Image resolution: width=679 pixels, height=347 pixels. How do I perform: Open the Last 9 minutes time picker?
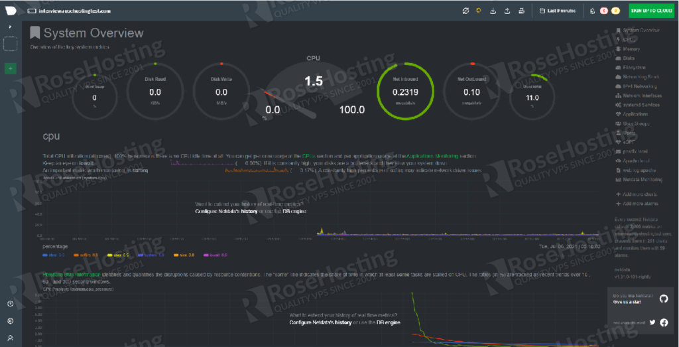[x=557, y=11]
